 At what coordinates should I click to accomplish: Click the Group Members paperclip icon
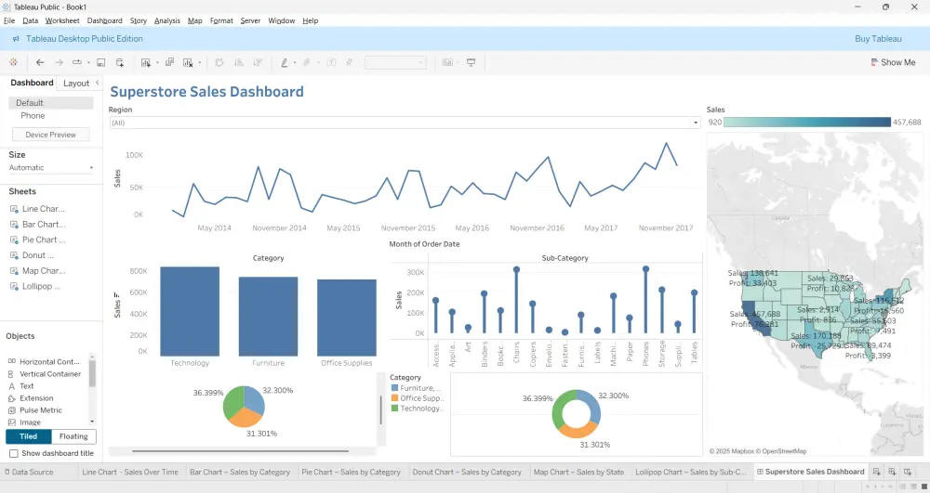coord(307,62)
